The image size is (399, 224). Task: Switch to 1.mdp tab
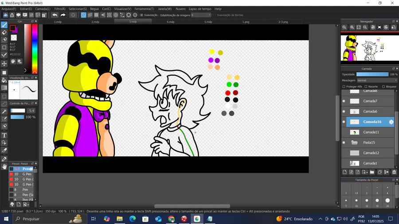(58, 22)
